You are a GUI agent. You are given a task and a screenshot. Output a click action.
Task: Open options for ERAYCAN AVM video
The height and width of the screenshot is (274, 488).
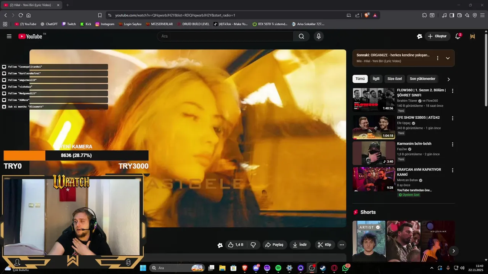pyautogui.click(x=453, y=170)
